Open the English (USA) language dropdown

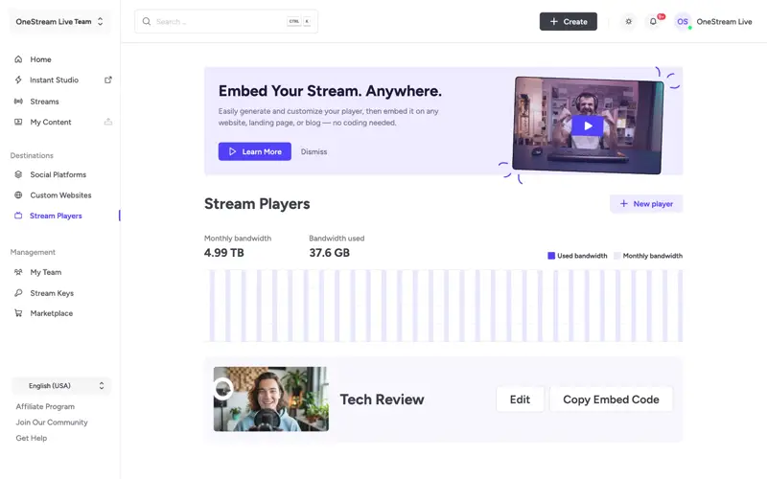click(x=61, y=386)
